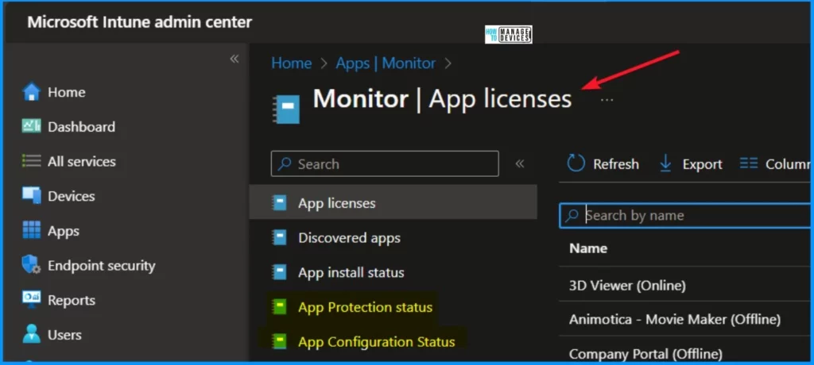Screen dimensions: 814x365
Task: Click the circular Refresh arrow icon
Action: click(576, 163)
